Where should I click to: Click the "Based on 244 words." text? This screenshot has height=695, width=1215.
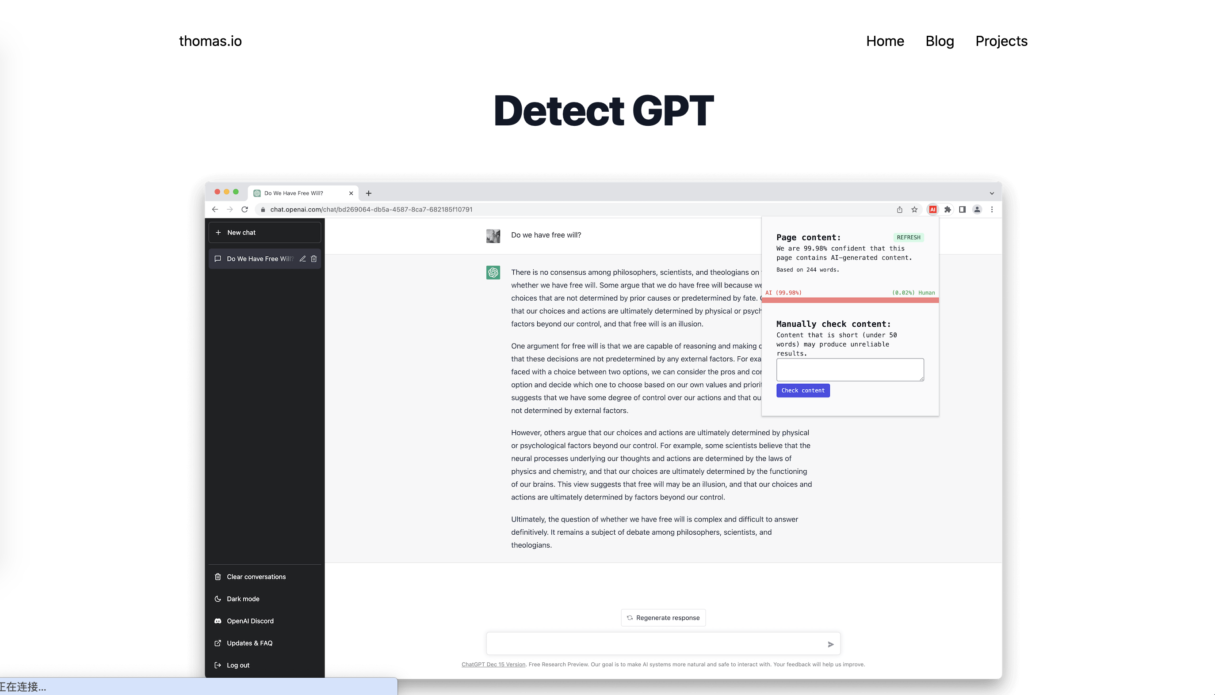(x=808, y=270)
